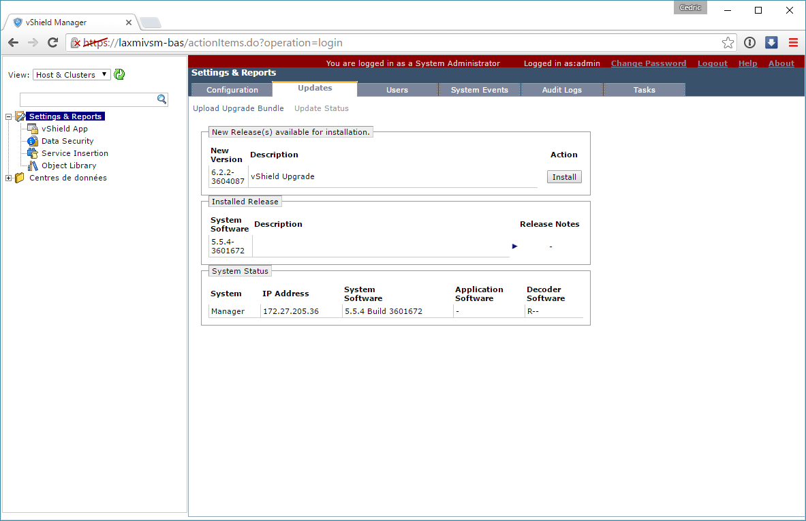Click the Data Security icon
806x521 pixels.
(33, 141)
